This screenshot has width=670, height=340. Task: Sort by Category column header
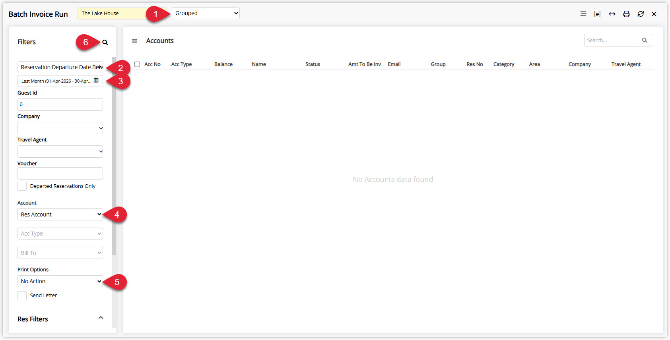point(504,64)
